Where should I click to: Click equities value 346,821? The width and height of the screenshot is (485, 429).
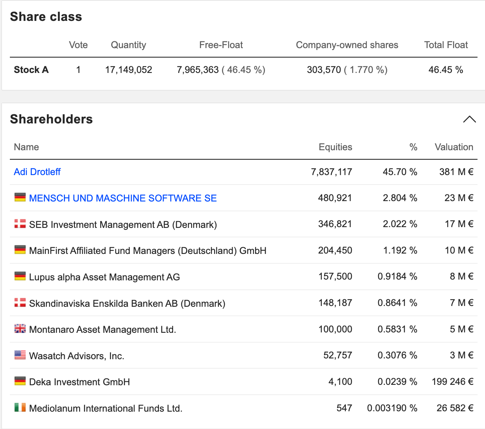pyautogui.click(x=335, y=224)
